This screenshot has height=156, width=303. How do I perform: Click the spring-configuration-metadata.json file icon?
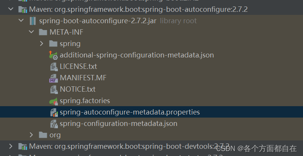point(54,124)
